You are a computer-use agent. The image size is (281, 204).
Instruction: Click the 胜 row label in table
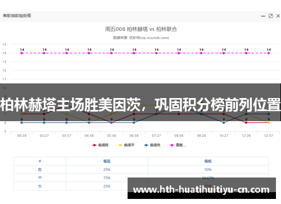[40, 170]
